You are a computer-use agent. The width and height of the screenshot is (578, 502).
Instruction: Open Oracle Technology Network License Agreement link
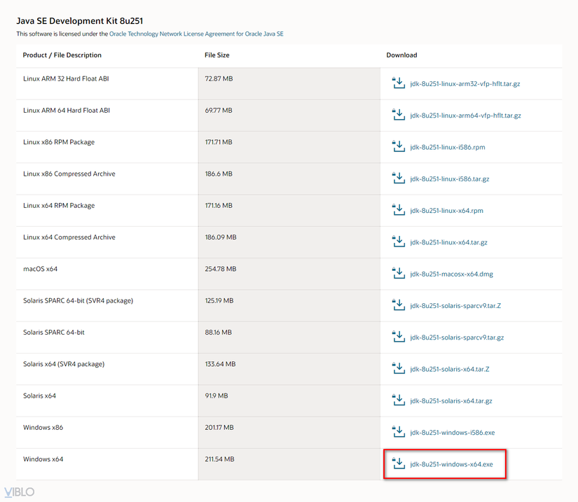pos(196,34)
